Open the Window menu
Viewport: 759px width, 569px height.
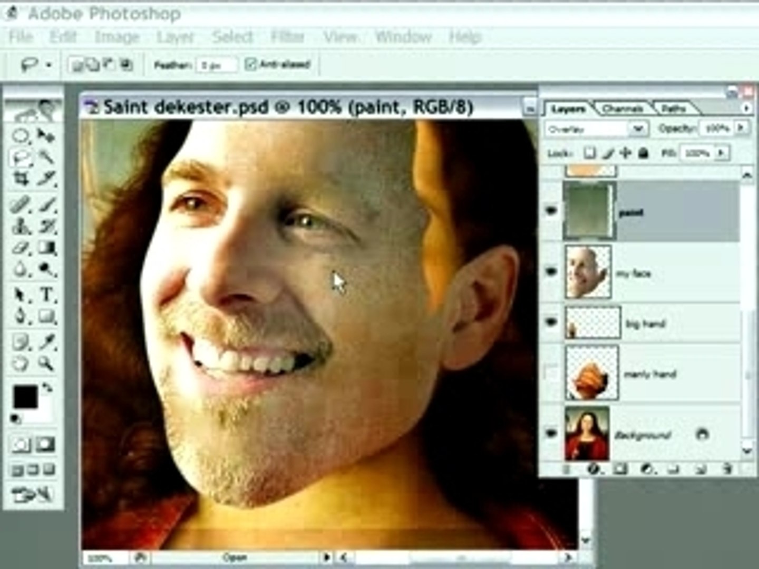point(403,37)
